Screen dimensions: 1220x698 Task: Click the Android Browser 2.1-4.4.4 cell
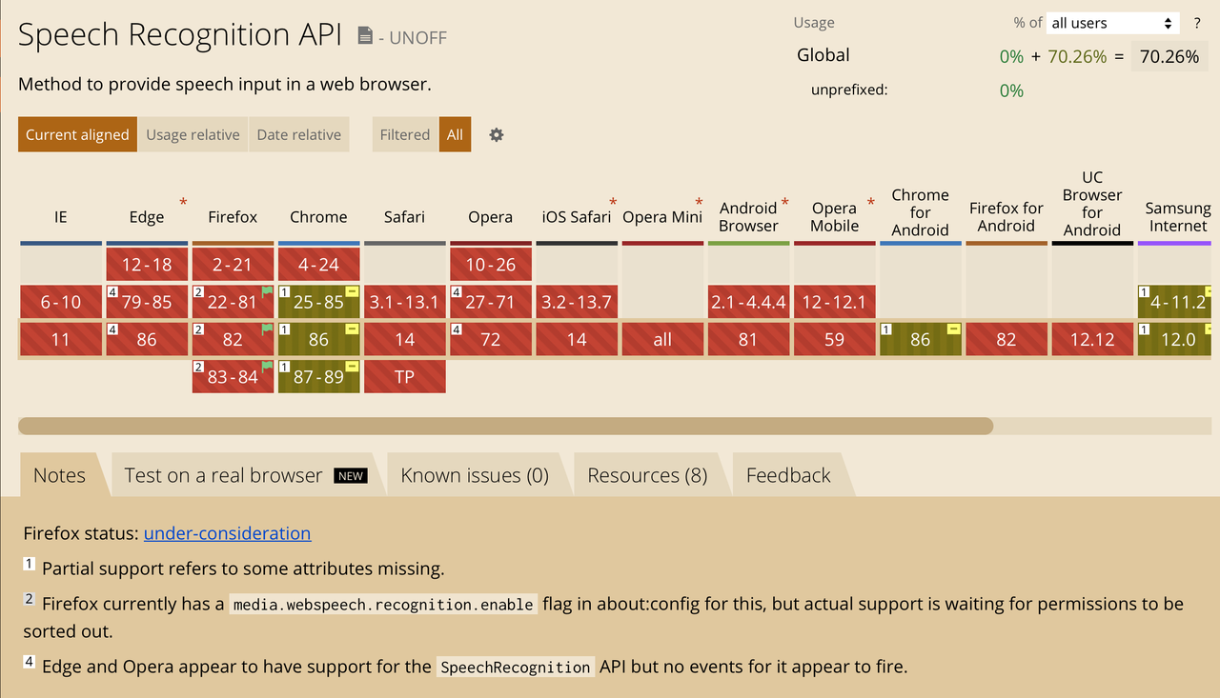748,302
